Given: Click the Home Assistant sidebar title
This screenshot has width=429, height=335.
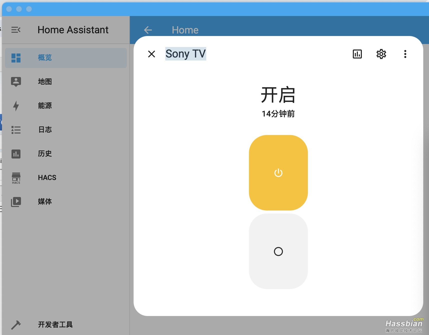Looking at the screenshot, I should click(x=73, y=30).
